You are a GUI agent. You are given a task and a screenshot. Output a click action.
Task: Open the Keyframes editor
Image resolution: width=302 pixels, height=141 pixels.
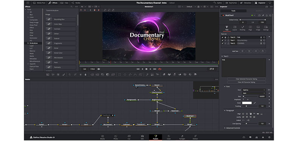(231, 3)
